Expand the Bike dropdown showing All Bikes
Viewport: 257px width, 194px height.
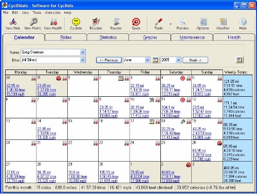tap(83, 60)
